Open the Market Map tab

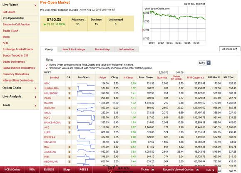[x=102, y=49]
